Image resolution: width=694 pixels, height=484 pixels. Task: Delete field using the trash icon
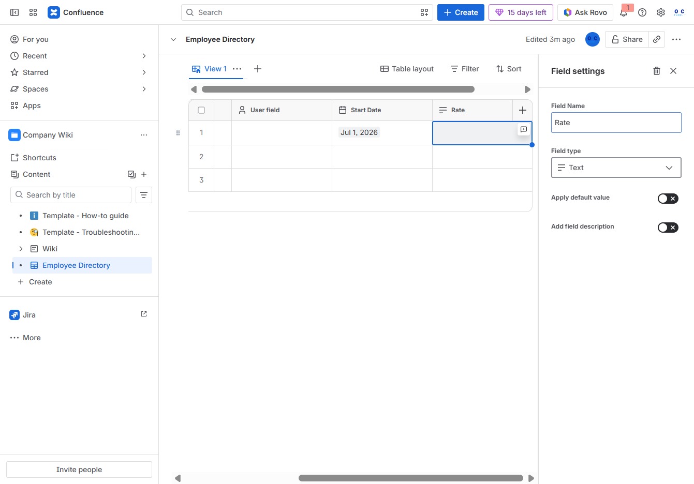[656, 71]
